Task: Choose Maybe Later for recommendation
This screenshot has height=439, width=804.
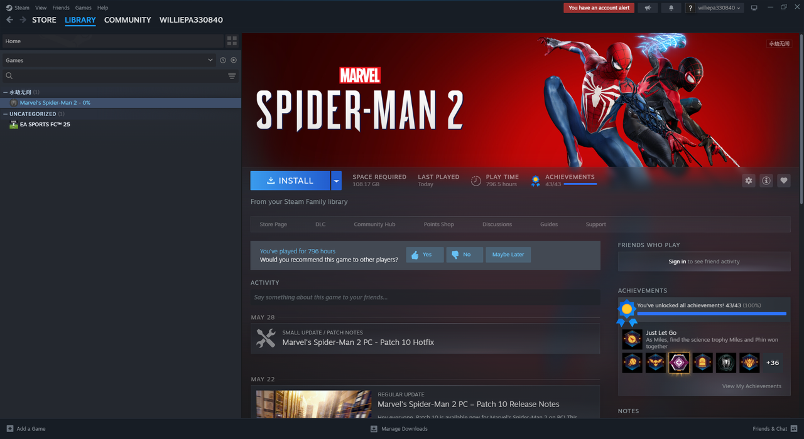Action: tap(508, 255)
